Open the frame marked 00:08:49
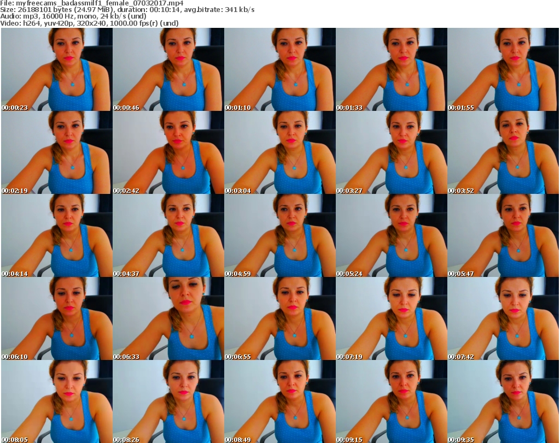 [x=280, y=401]
